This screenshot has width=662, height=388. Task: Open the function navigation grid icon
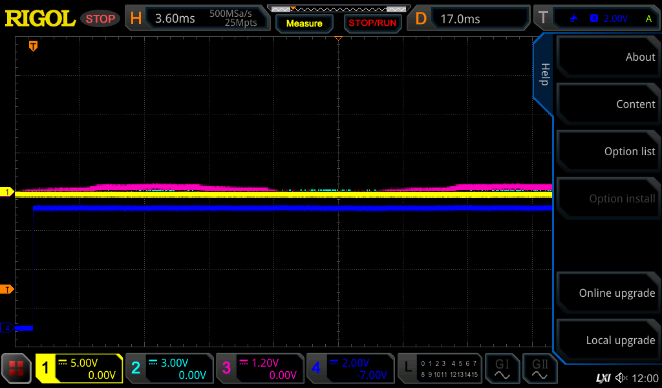tap(16, 369)
